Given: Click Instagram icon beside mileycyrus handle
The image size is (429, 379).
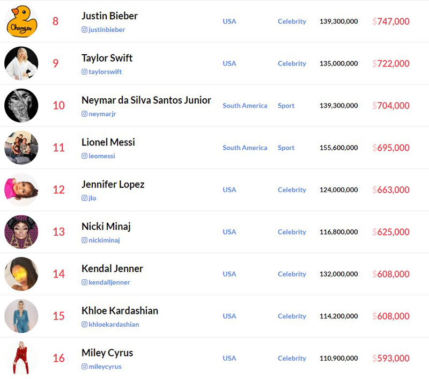Looking at the screenshot, I should click(84, 367).
